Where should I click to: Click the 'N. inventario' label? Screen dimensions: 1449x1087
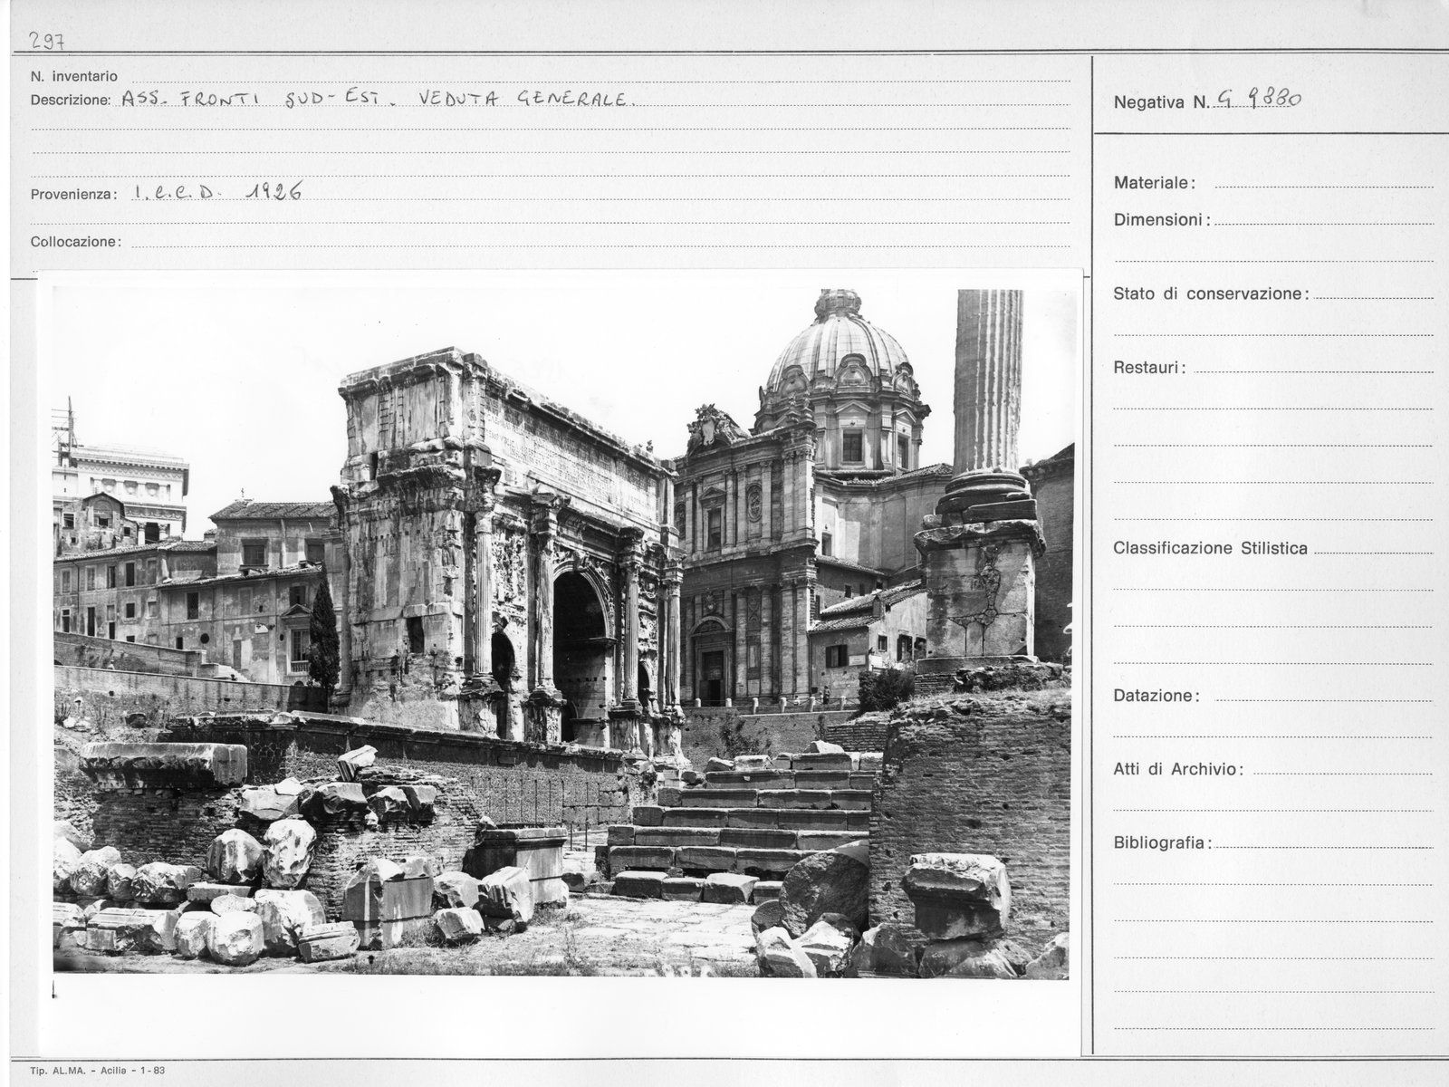[x=74, y=77]
